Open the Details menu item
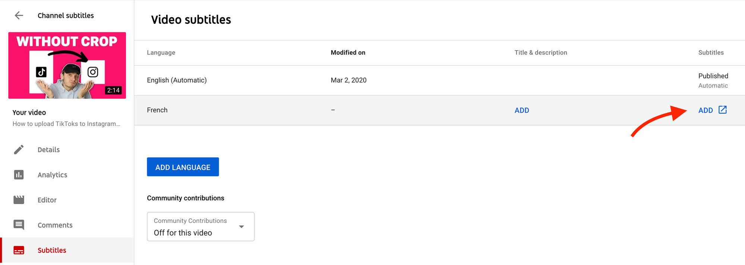This screenshot has height=265, width=745. pyautogui.click(x=48, y=150)
